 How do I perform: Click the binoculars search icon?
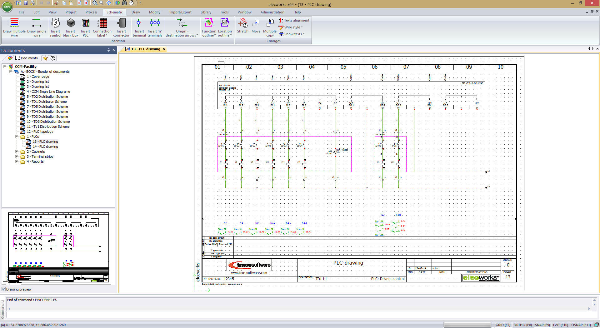(x=124, y=3)
